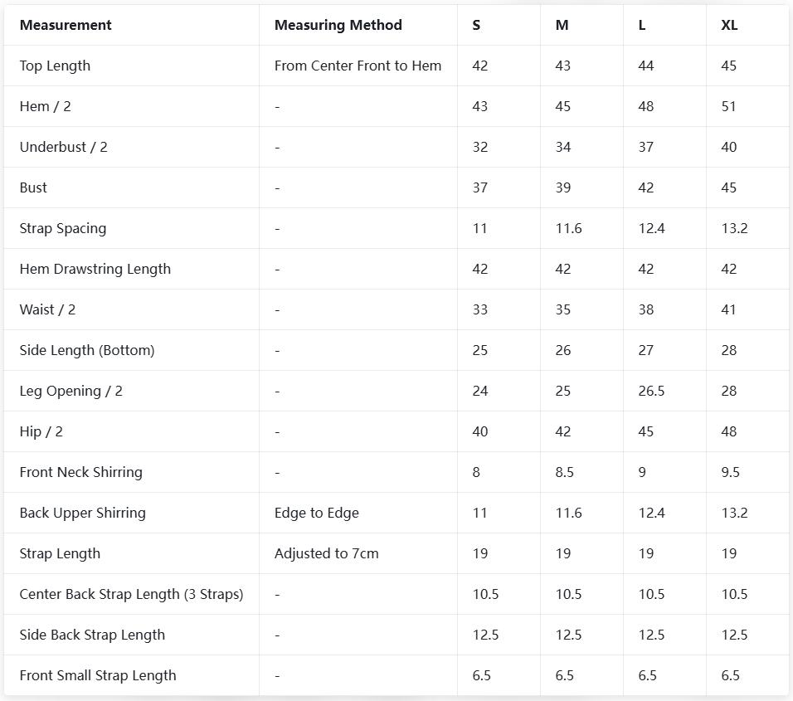Click the Measuring Method column header

pos(338,25)
